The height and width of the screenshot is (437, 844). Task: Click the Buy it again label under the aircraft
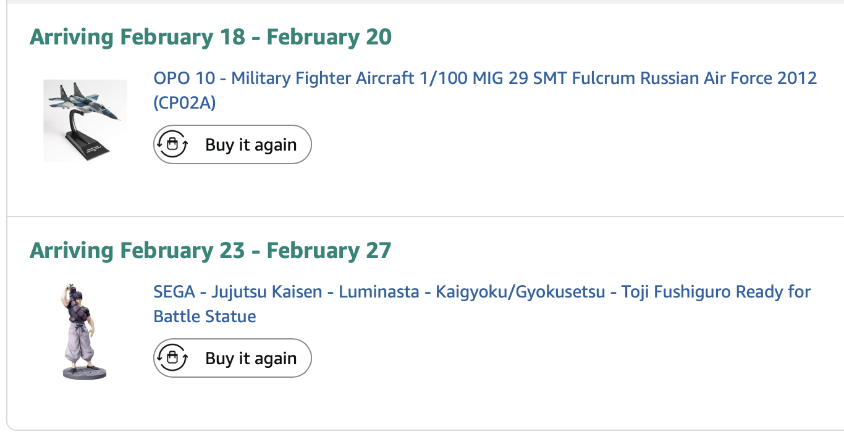tap(251, 145)
